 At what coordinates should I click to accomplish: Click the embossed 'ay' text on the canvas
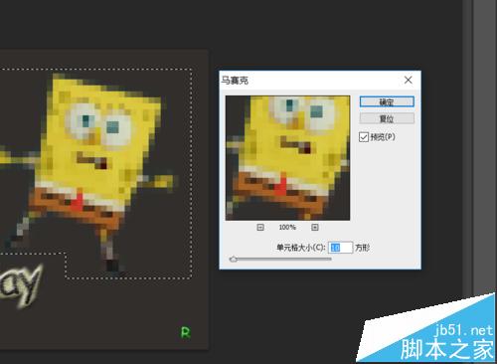pyautogui.click(x=21, y=285)
